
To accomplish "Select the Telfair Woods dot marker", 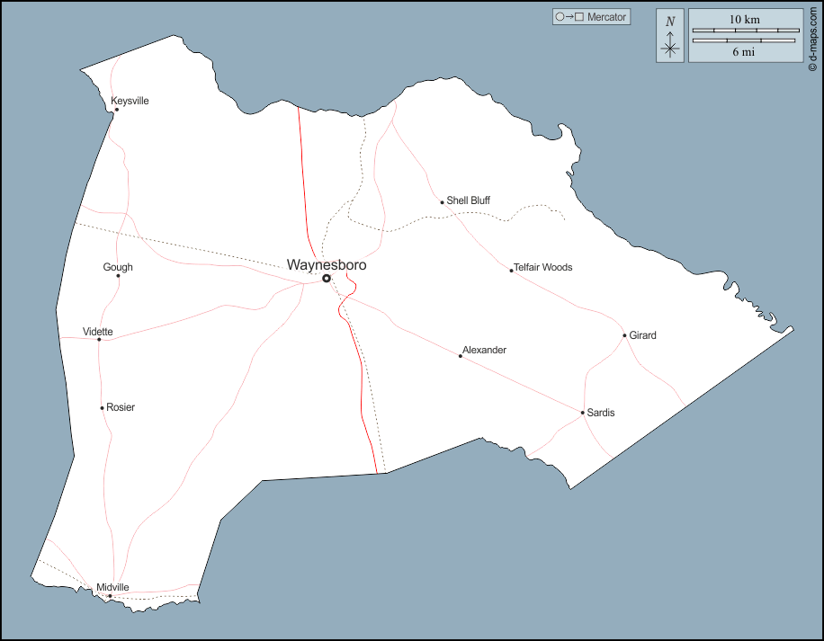I will 511,270.
